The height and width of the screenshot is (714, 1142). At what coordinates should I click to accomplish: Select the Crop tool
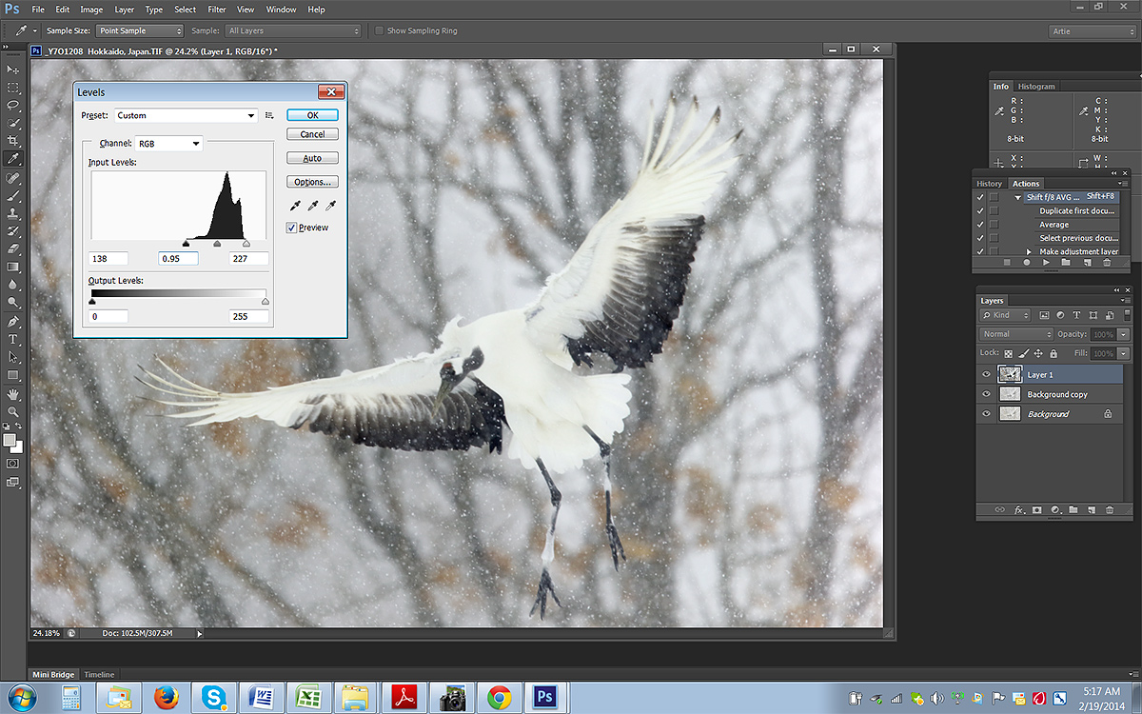click(x=13, y=140)
